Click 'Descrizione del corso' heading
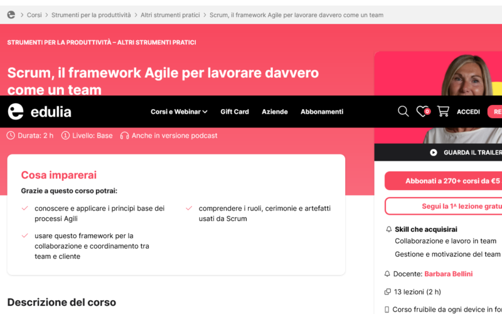Image resolution: width=502 pixels, height=314 pixels. click(x=61, y=302)
